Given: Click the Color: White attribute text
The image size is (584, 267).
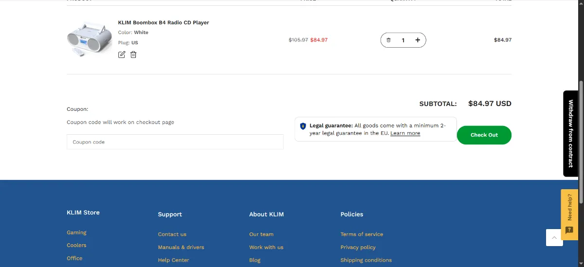Looking at the screenshot, I should click(133, 33).
